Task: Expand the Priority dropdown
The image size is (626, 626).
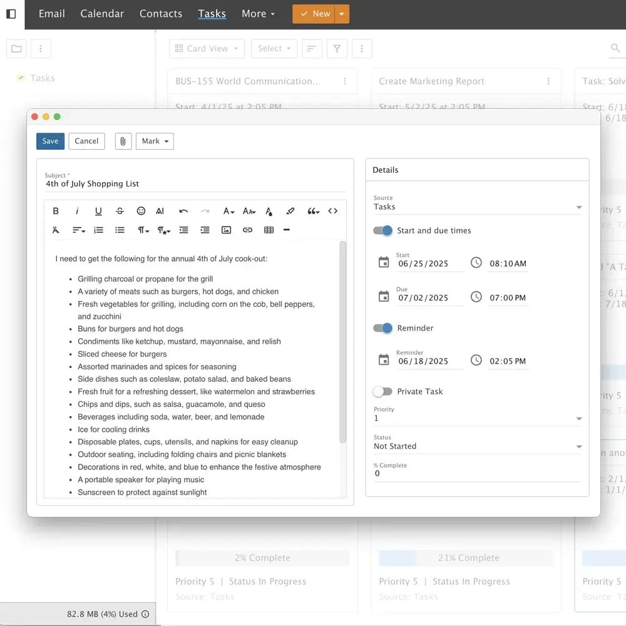Action: [477, 418]
